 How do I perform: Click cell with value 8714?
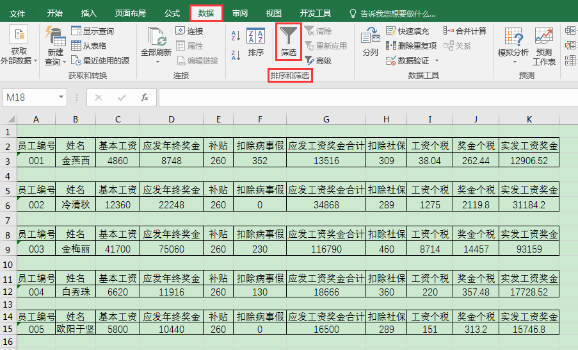(x=429, y=249)
